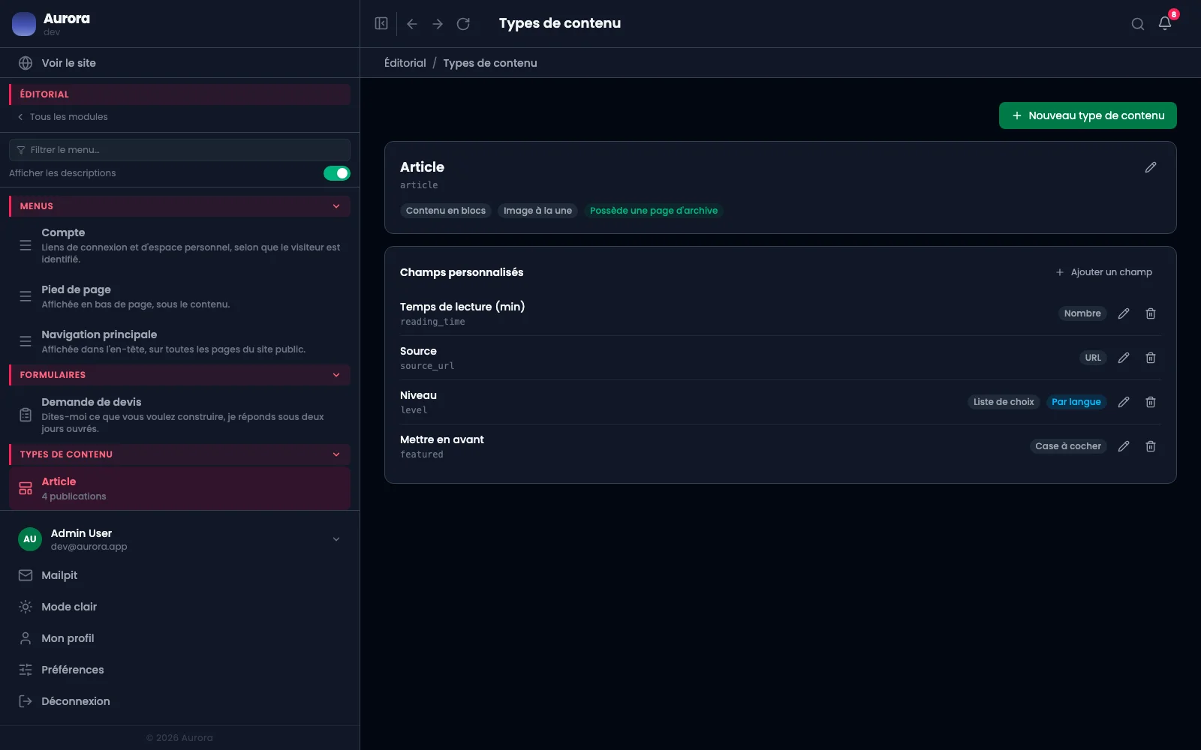Click the source_url field key
The image size is (1201, 750).
tap(427, 366)
